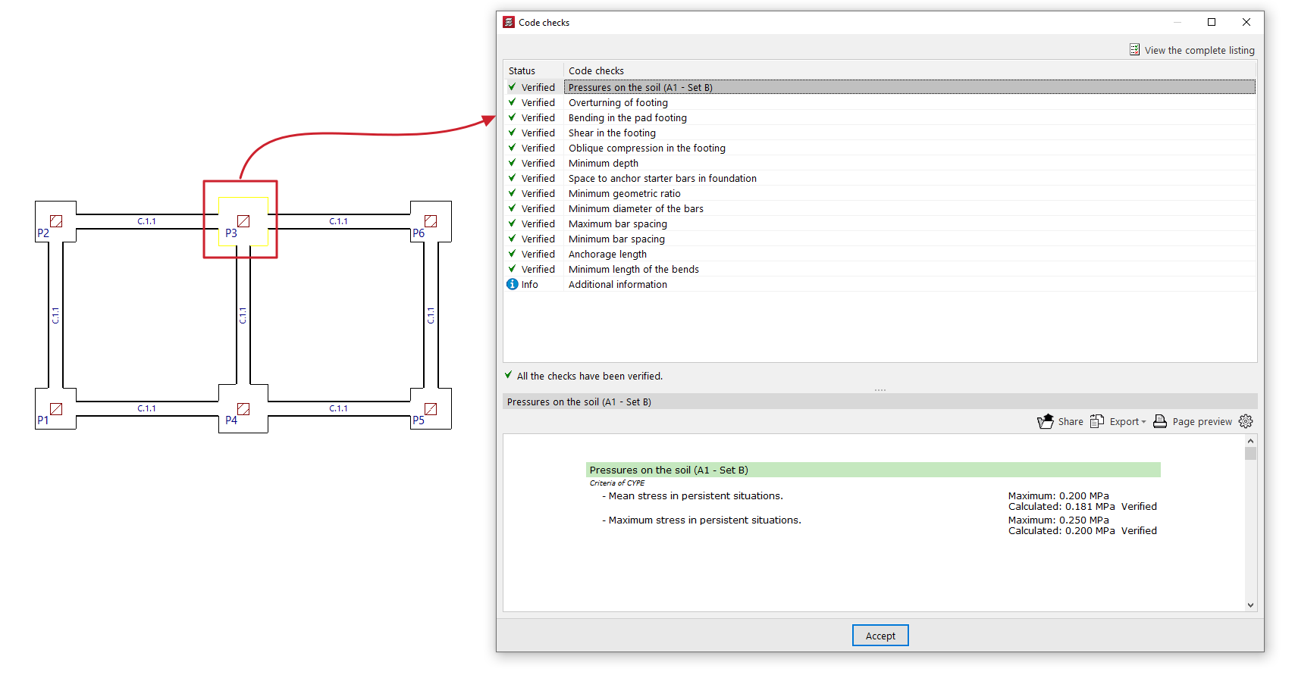Select column P3 in the plan

[x=243, y=221]
